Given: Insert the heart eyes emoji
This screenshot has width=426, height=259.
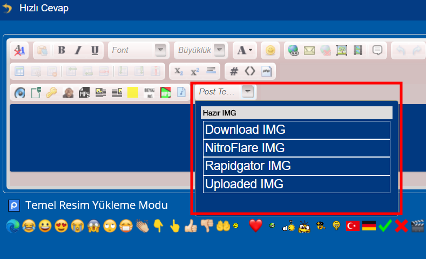Looking at the screenshot, I should 61,226.
